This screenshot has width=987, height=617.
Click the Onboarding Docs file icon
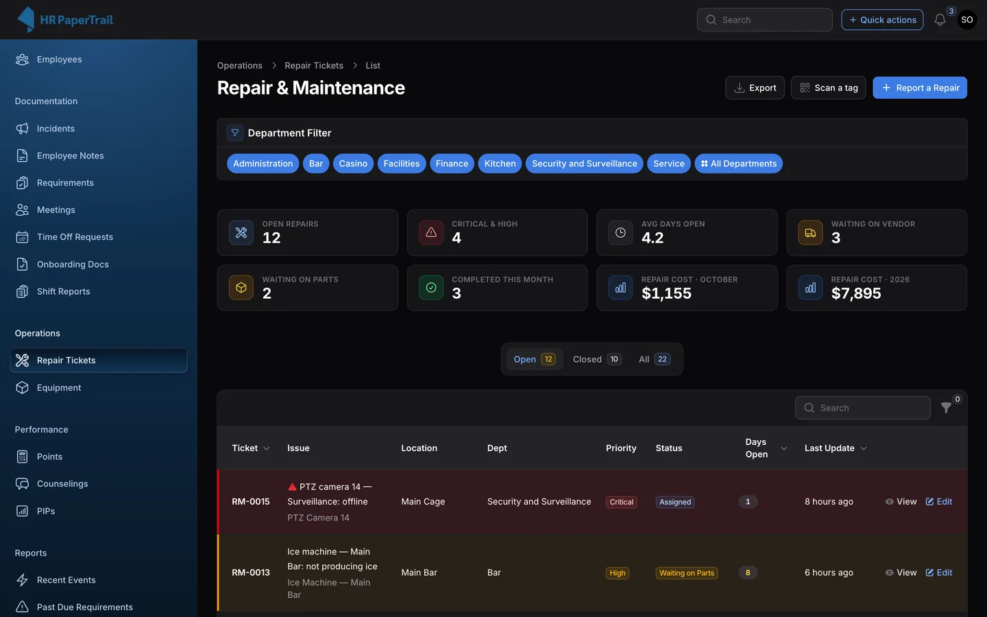coord(22,265)
